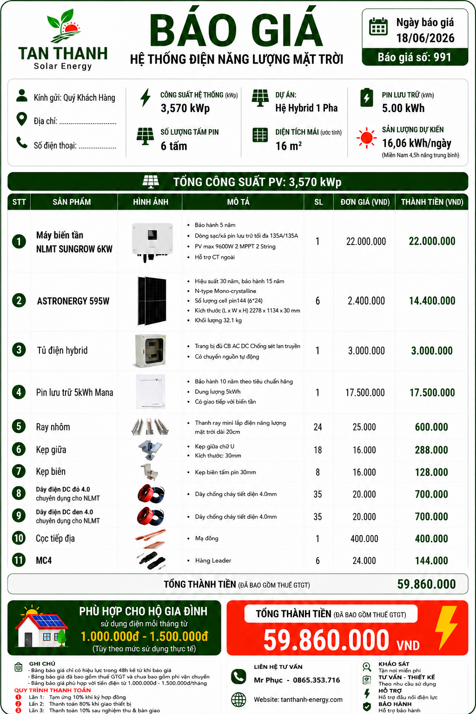The height and width of the screenshot is (714, 476).
Task: Click the large 59.860.000 VND red total
Action: 342,640
